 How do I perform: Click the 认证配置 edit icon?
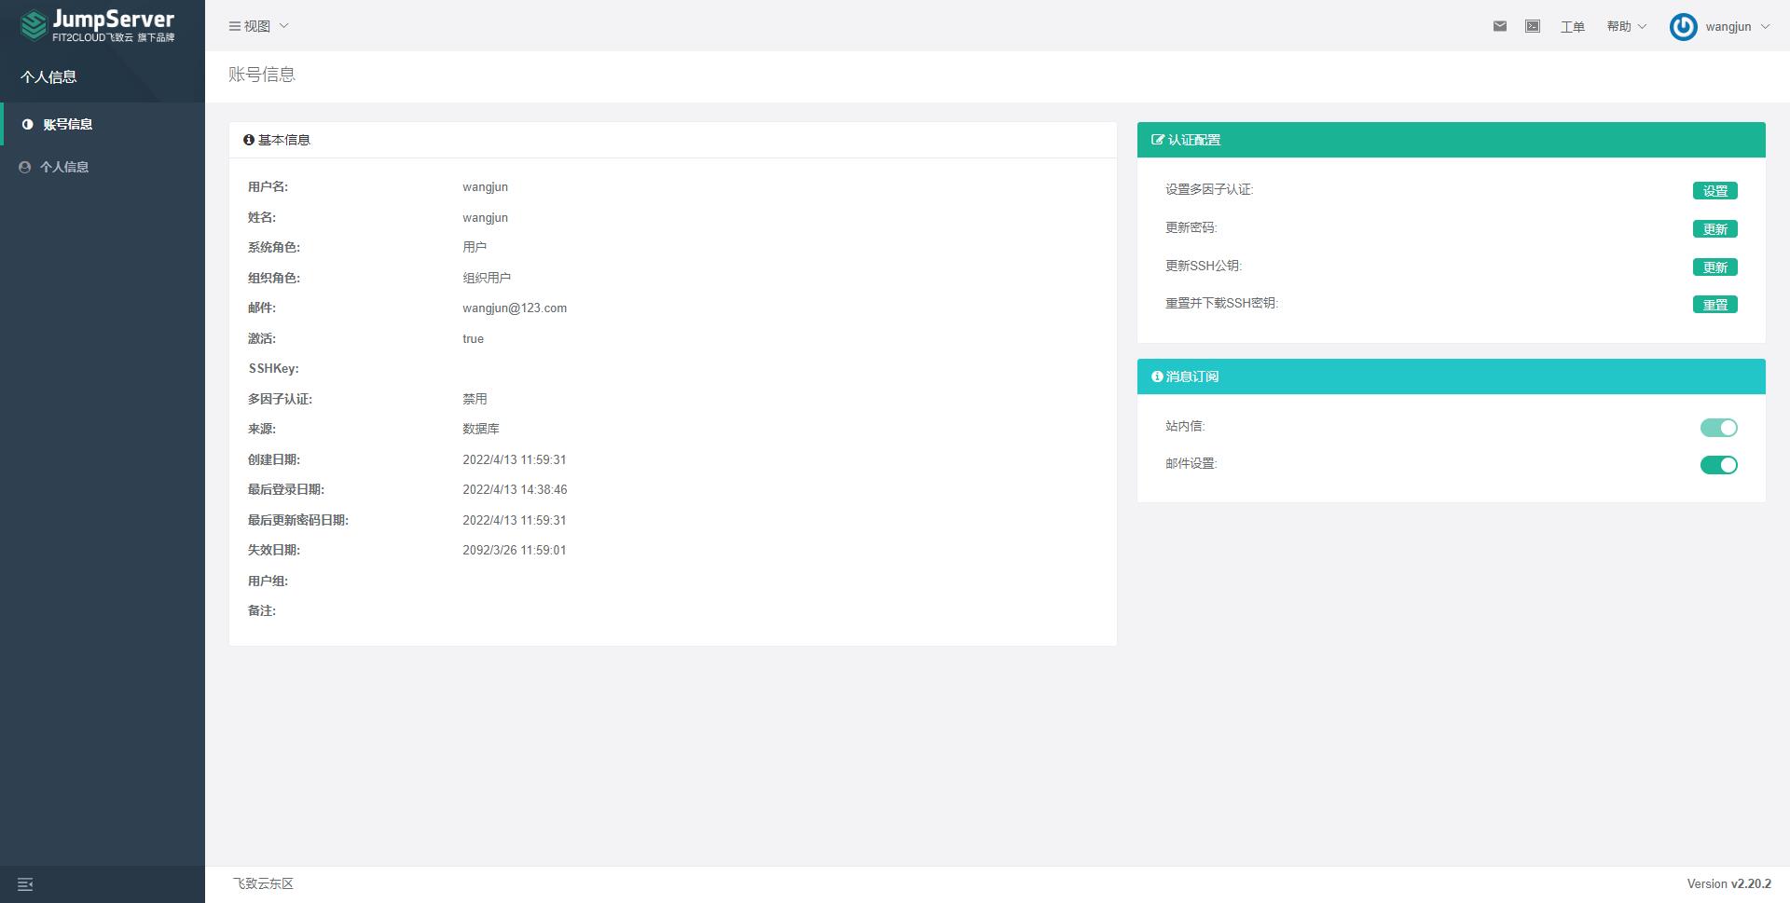click(1158, 140)
